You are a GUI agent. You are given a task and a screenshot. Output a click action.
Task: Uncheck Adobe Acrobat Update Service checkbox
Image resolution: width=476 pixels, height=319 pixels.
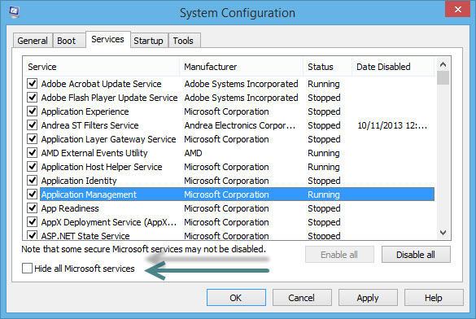33,83
